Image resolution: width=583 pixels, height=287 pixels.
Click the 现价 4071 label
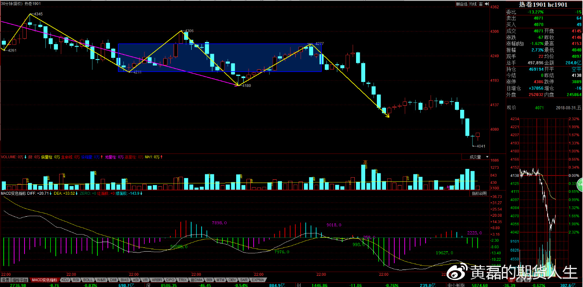click(x=526, y=108)
